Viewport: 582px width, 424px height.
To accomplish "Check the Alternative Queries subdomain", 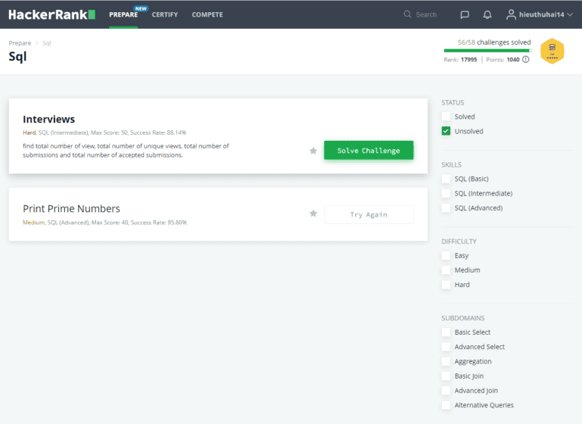I will click(x=447, y=405).
